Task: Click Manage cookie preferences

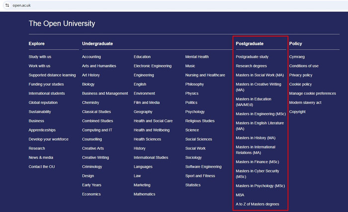Action: (x=313, y=93)
